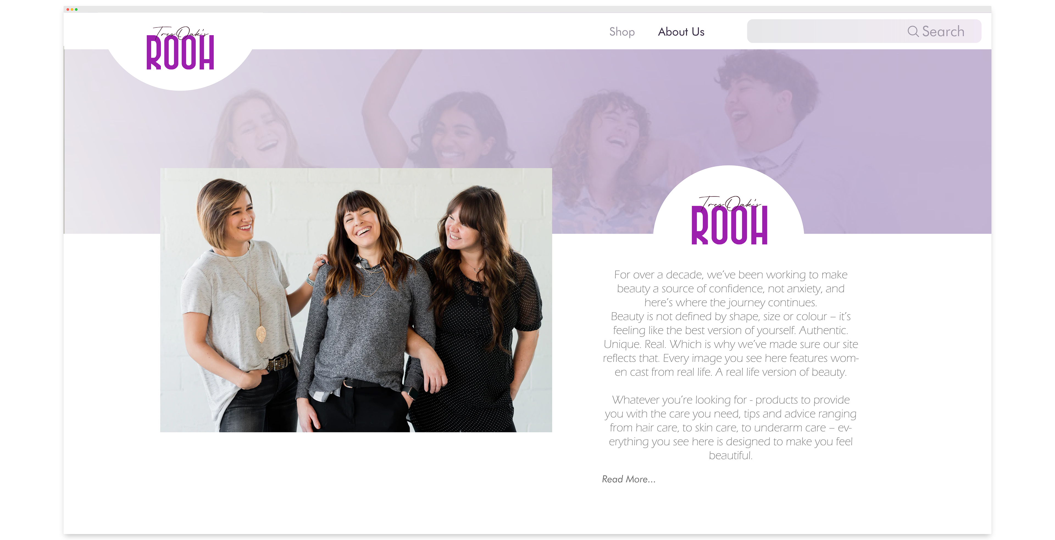Click the magnifying glass search icon

[x=913, y=31]
